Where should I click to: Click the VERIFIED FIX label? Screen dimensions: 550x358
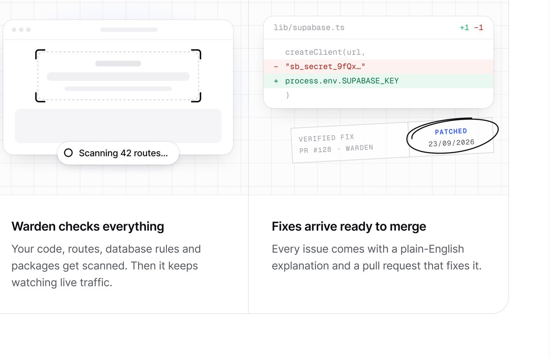(326, 138)
